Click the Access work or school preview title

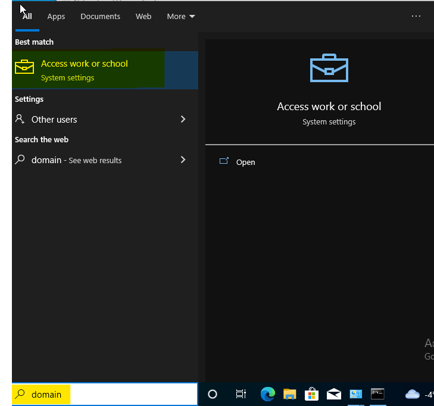pyautogui.click(x=329, y=107)
